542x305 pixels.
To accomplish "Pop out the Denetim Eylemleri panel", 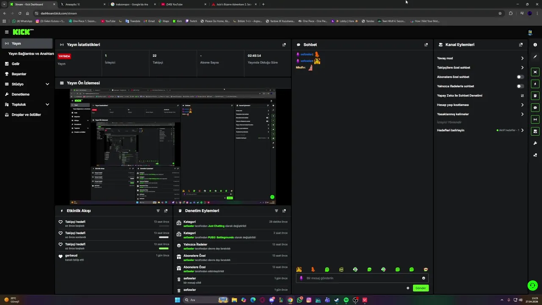I will coord(284,211).
